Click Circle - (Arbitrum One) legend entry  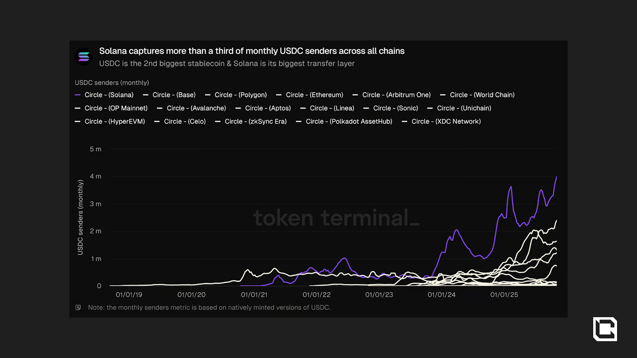(x=396, y=95)
